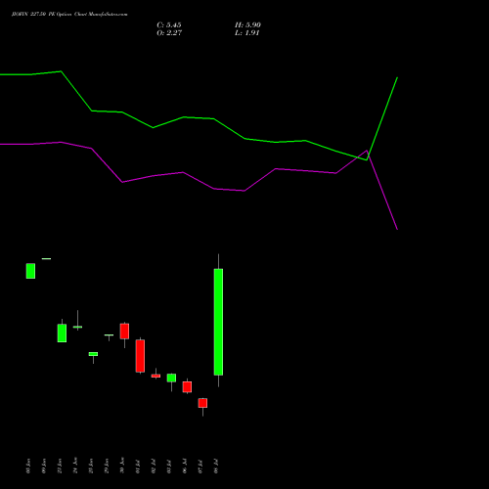Select the 02 Jul date label
The width and height of the screenshot is (489, 489).
tap(154, 467)
